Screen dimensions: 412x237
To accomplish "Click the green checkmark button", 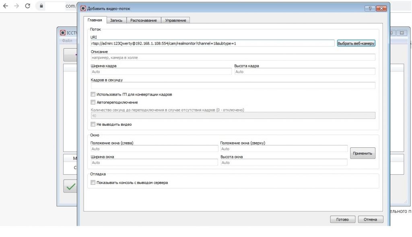I will 71,186.
